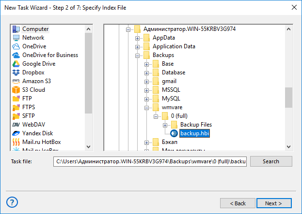Viewport: 302px width, 214px height.
Task: Select the Network location icon
Action: pyautogui.click(x=16, y=38)
